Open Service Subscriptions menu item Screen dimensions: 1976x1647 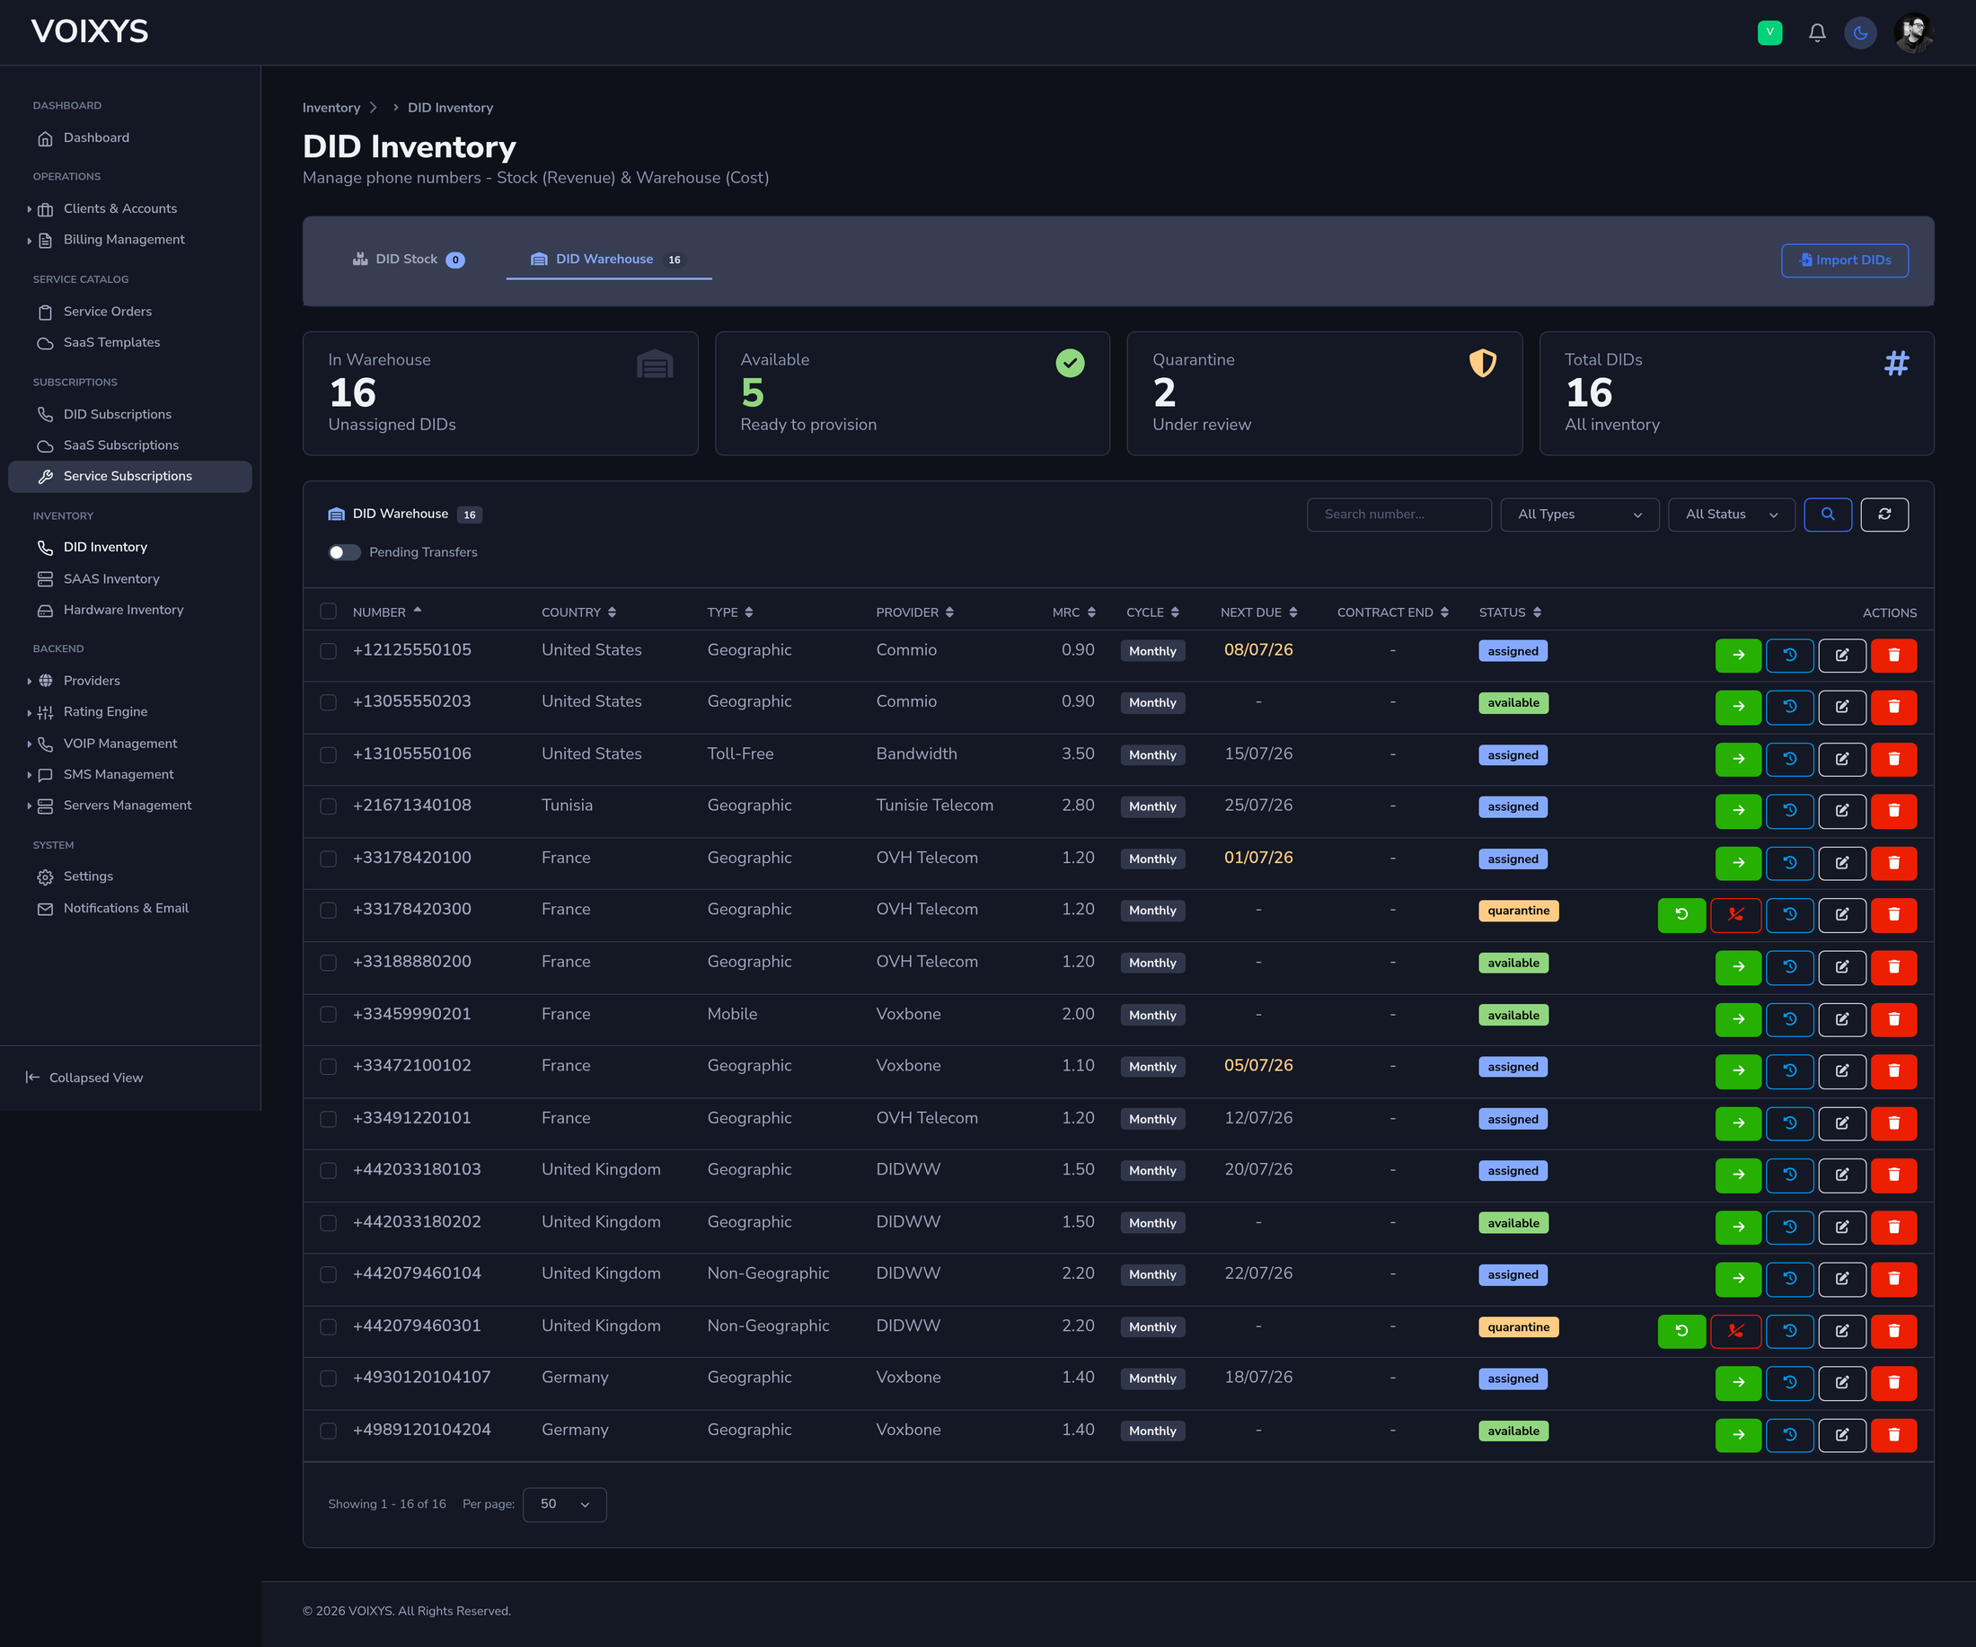click(x=130, y=477)
